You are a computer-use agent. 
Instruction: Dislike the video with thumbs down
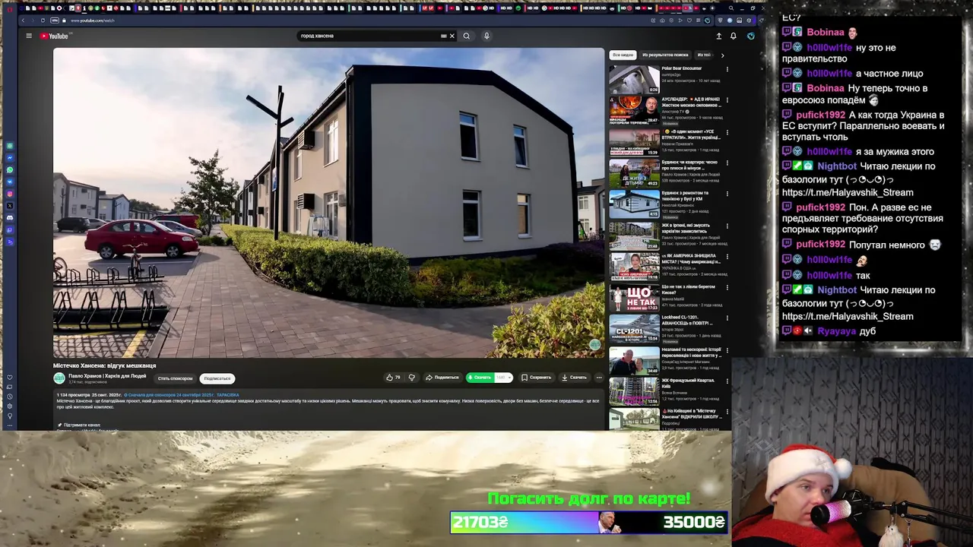coord(412,378)
